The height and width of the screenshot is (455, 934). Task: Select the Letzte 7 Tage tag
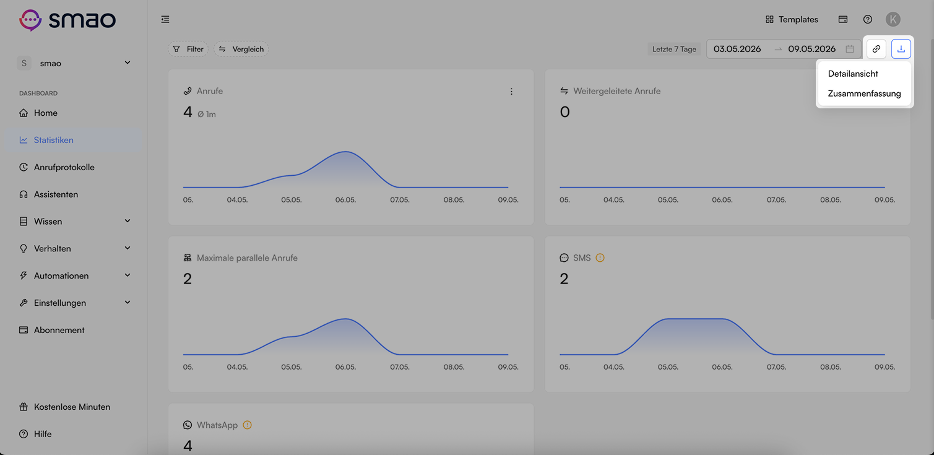click(674, 49)
